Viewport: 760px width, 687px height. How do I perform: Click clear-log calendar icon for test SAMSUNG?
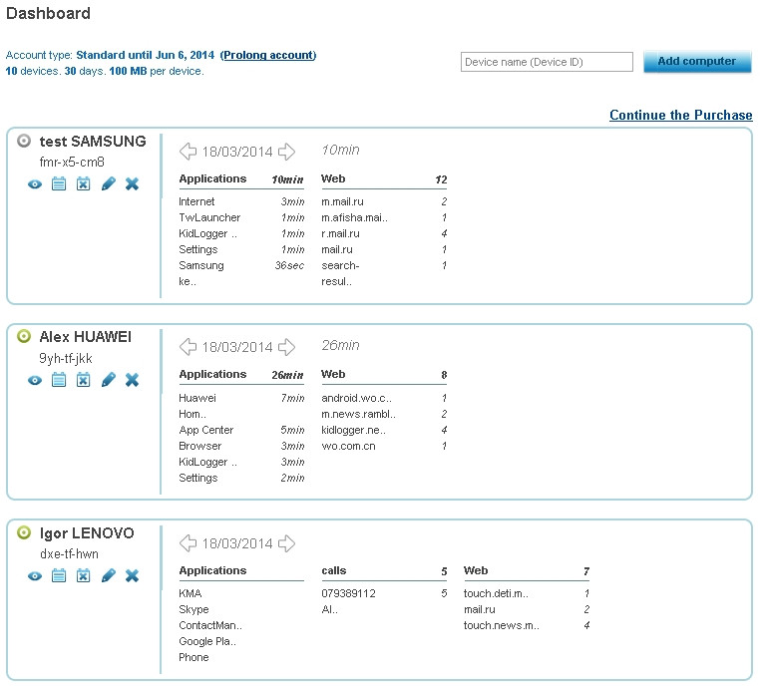(84, 184)
